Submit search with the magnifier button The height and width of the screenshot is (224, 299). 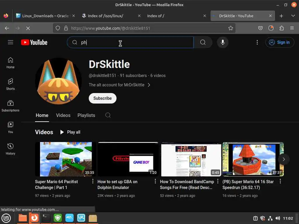pyautogui.click(x=203, y=42)
